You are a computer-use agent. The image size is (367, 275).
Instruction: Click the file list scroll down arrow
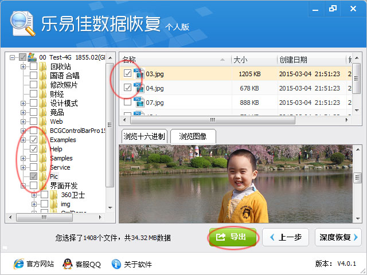coord(357,110)
